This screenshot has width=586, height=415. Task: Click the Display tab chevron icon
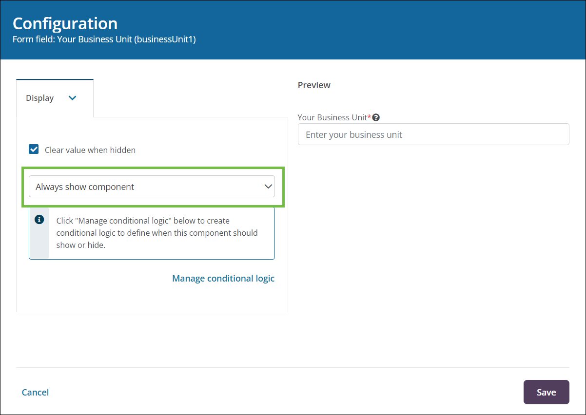tap(73, 98)
